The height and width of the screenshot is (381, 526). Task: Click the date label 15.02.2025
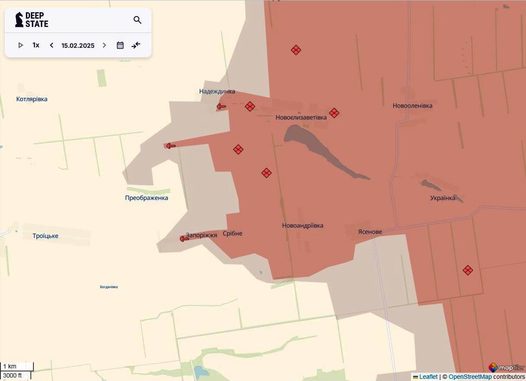point(78,45)
